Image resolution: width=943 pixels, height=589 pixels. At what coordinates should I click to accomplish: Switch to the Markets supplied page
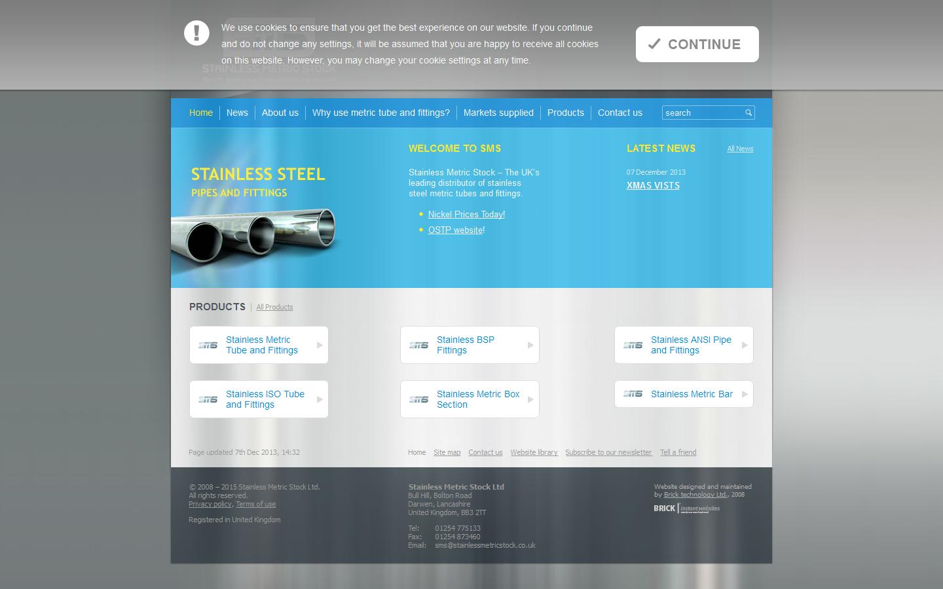pos(498,113)
